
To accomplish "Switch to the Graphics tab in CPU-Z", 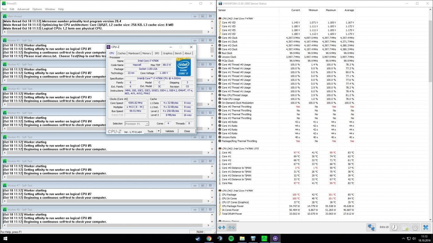I will 168,53.
